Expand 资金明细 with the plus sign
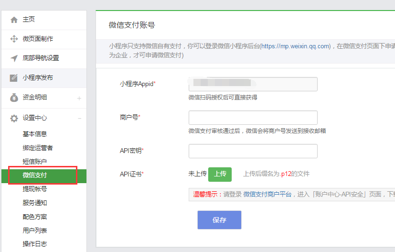The height and width of the screenshot is (252, 395). click(x=79, y=98)
